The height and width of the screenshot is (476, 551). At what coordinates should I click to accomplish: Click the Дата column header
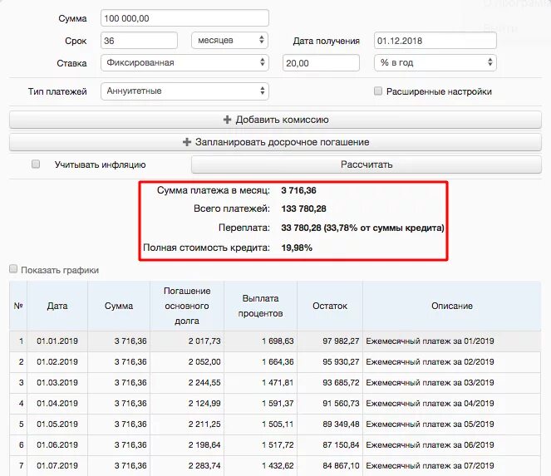(x=57, y=306)
